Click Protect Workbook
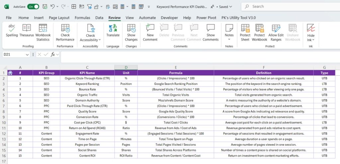Viewport: 340px width, 164px height. point(260,33)
